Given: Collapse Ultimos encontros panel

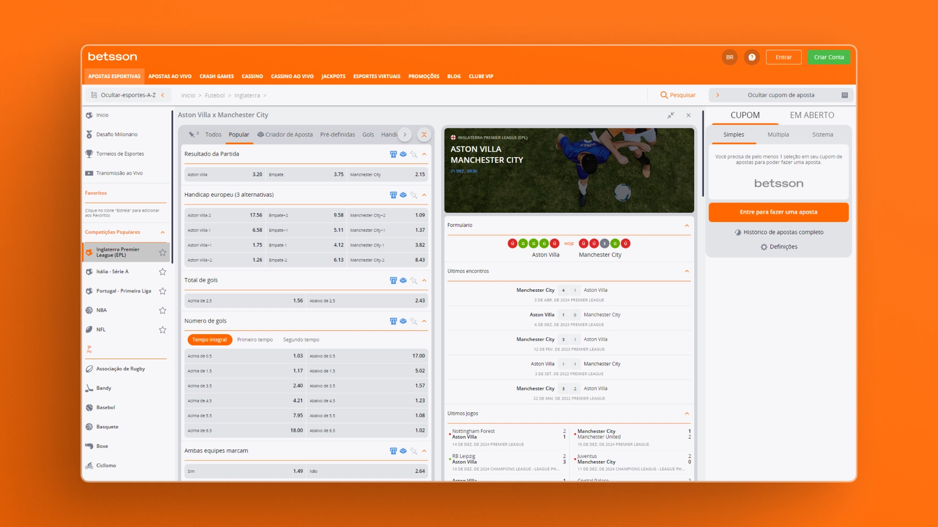Looking at the screenshot, I should point(687,271).
